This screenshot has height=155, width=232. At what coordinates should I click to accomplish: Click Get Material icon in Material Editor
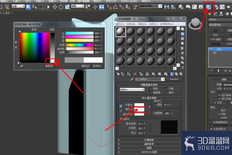(x=118, y=74)
